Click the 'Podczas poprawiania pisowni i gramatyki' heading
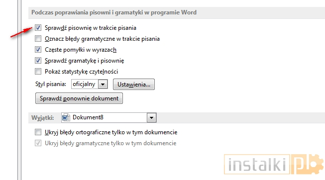 [114, 12]
